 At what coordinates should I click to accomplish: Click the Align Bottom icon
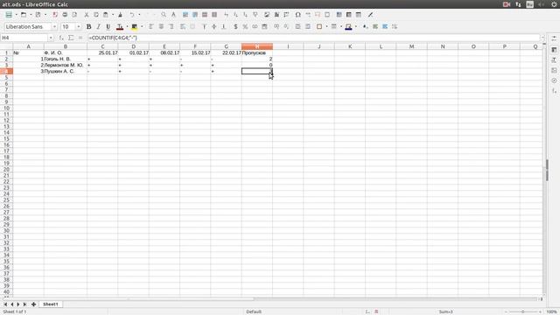tap(224, 26)
